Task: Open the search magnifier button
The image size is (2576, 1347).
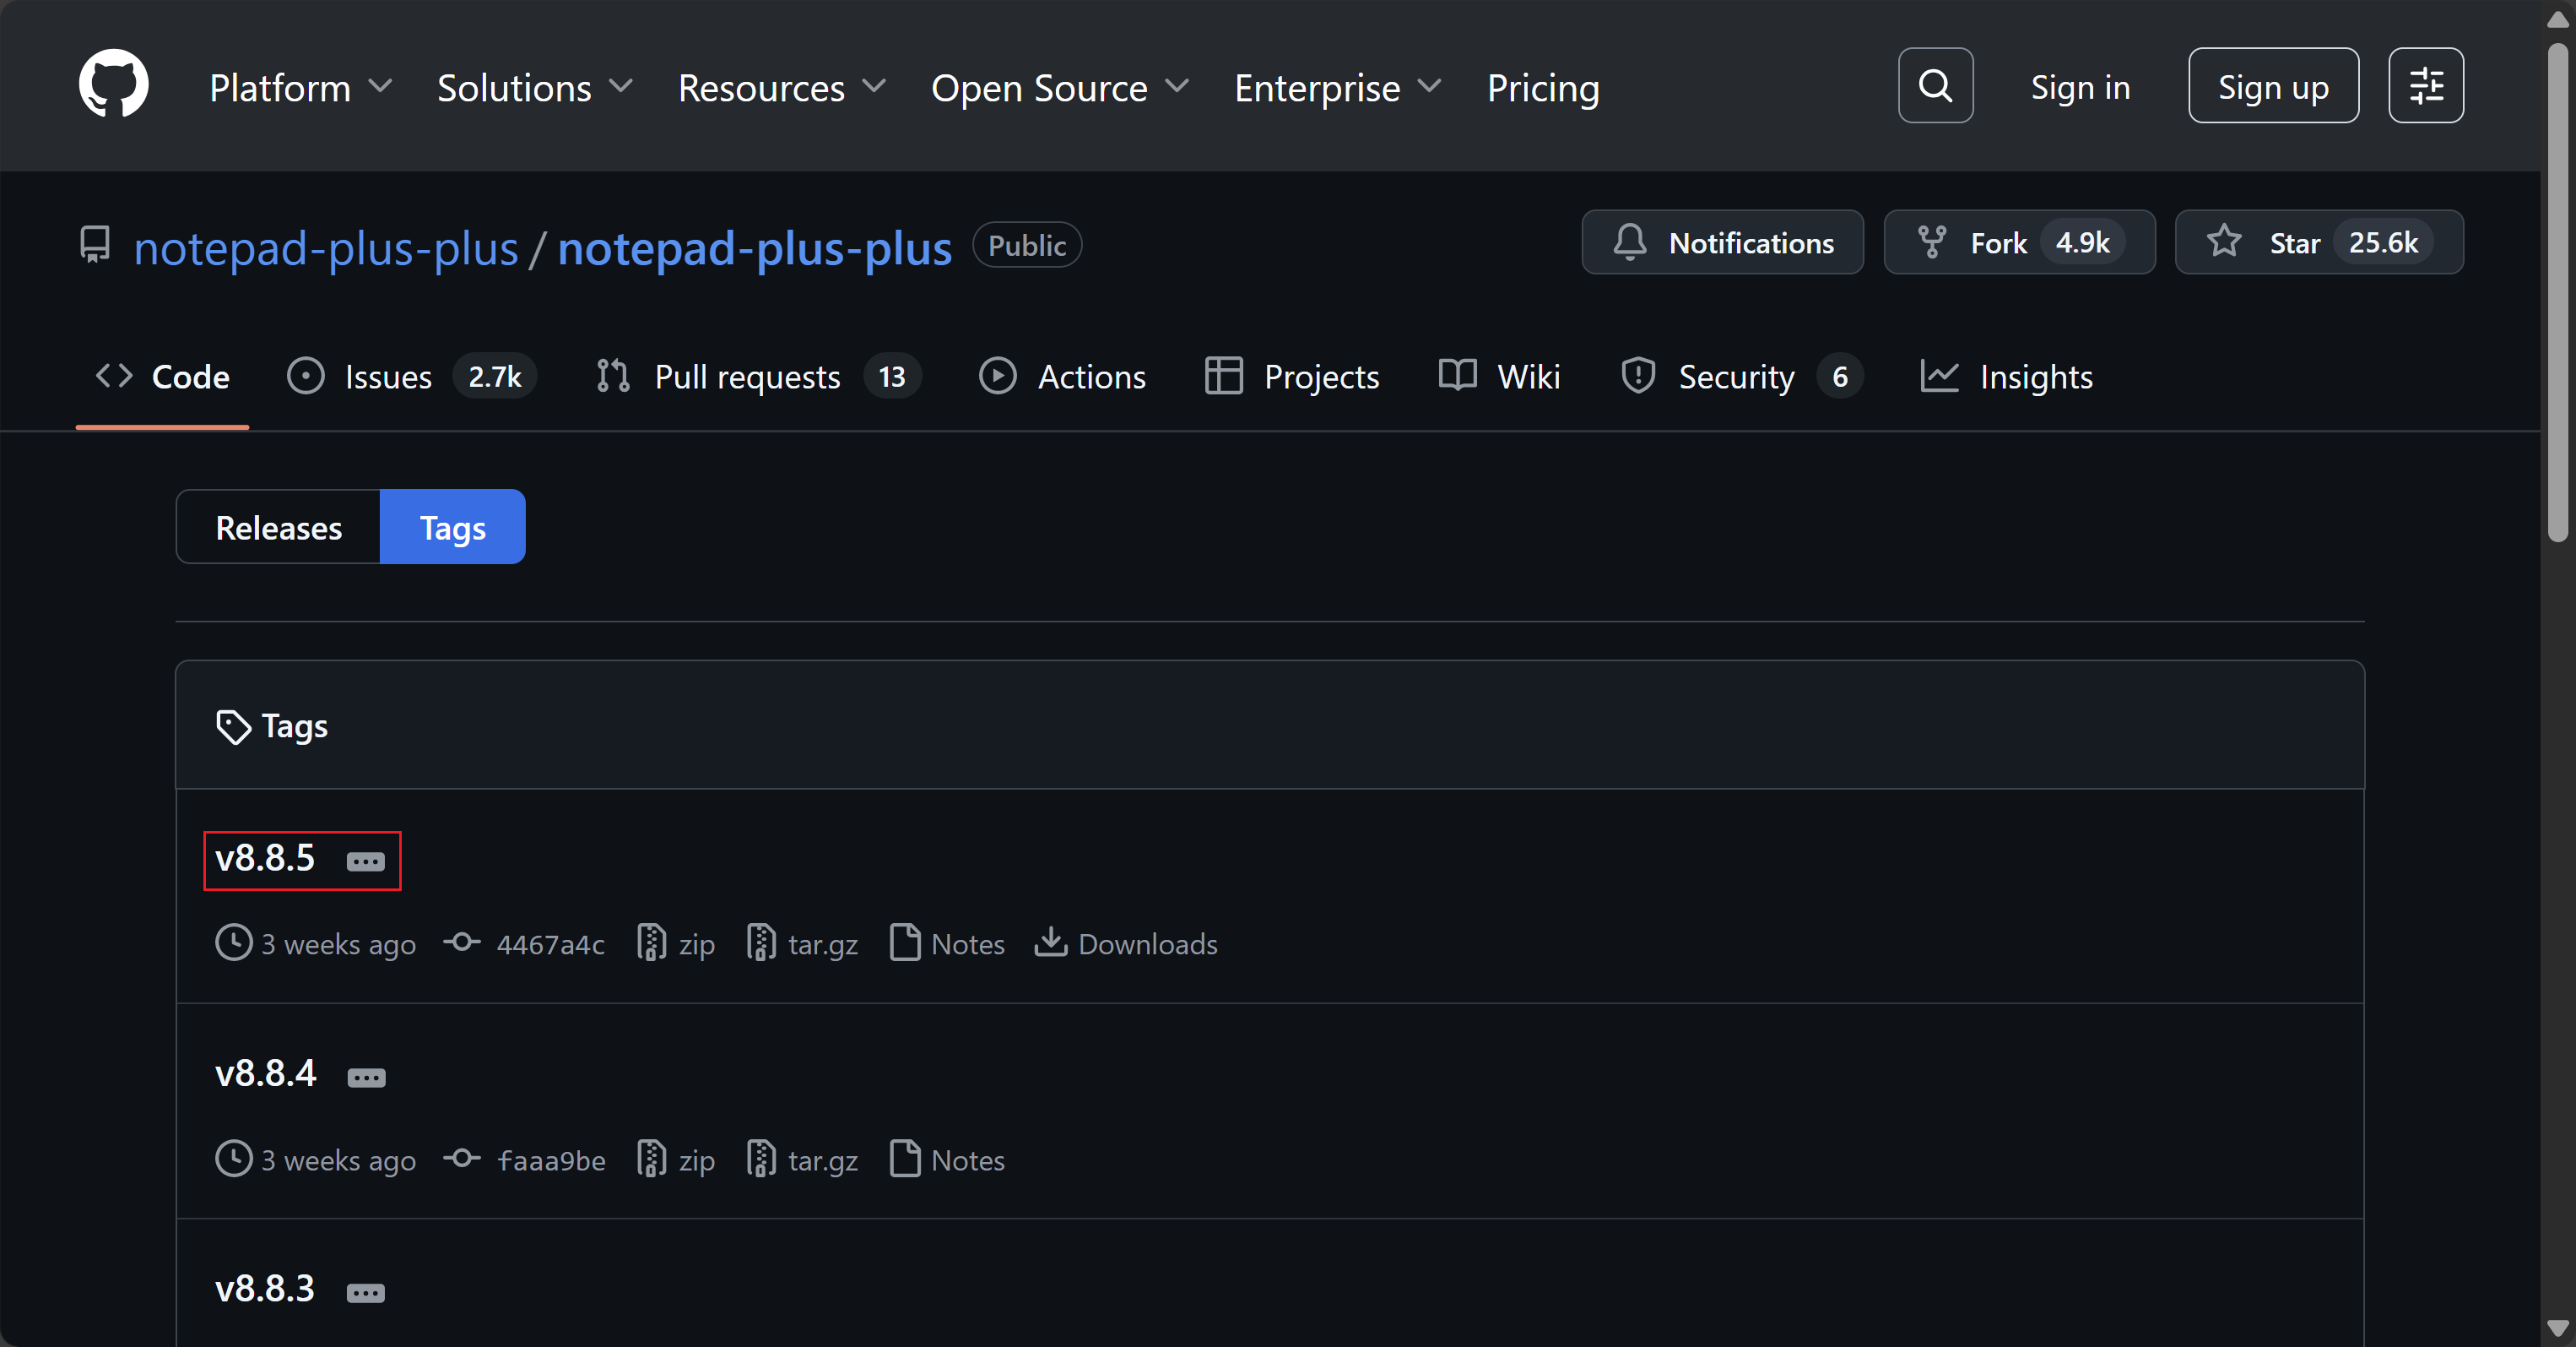Action: coord(1935,85)
